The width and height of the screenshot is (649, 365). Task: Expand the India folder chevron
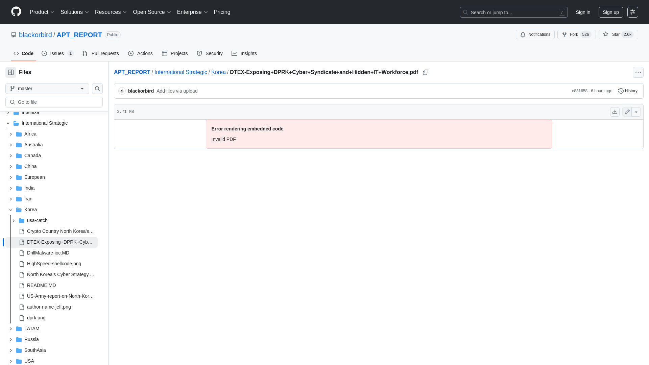(x=11, y=188)
